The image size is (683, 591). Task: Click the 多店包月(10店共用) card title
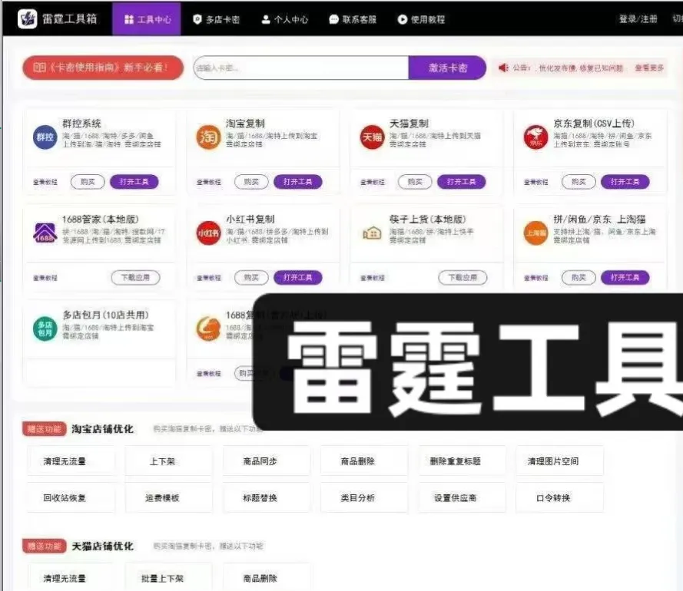106,314
